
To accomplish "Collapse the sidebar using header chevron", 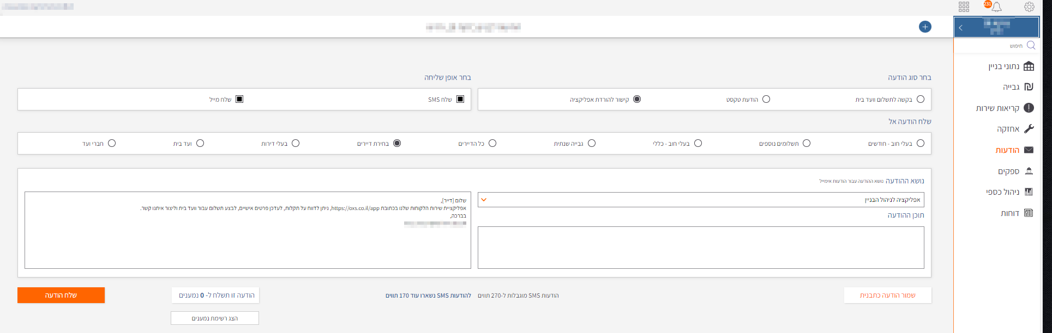I will (960, 28).
